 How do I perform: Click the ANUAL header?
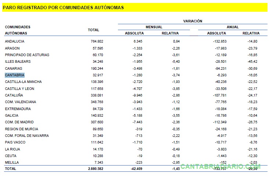point(233,27)
